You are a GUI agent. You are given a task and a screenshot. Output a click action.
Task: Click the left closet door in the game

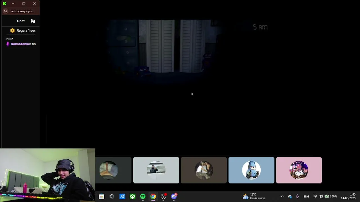[x=161, y=46]
